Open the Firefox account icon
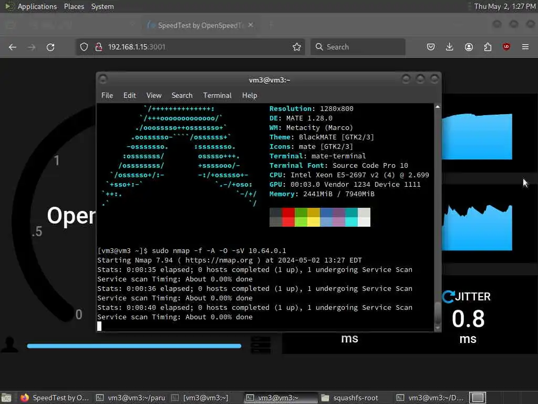The image size is (538, 404). [469, 47]
